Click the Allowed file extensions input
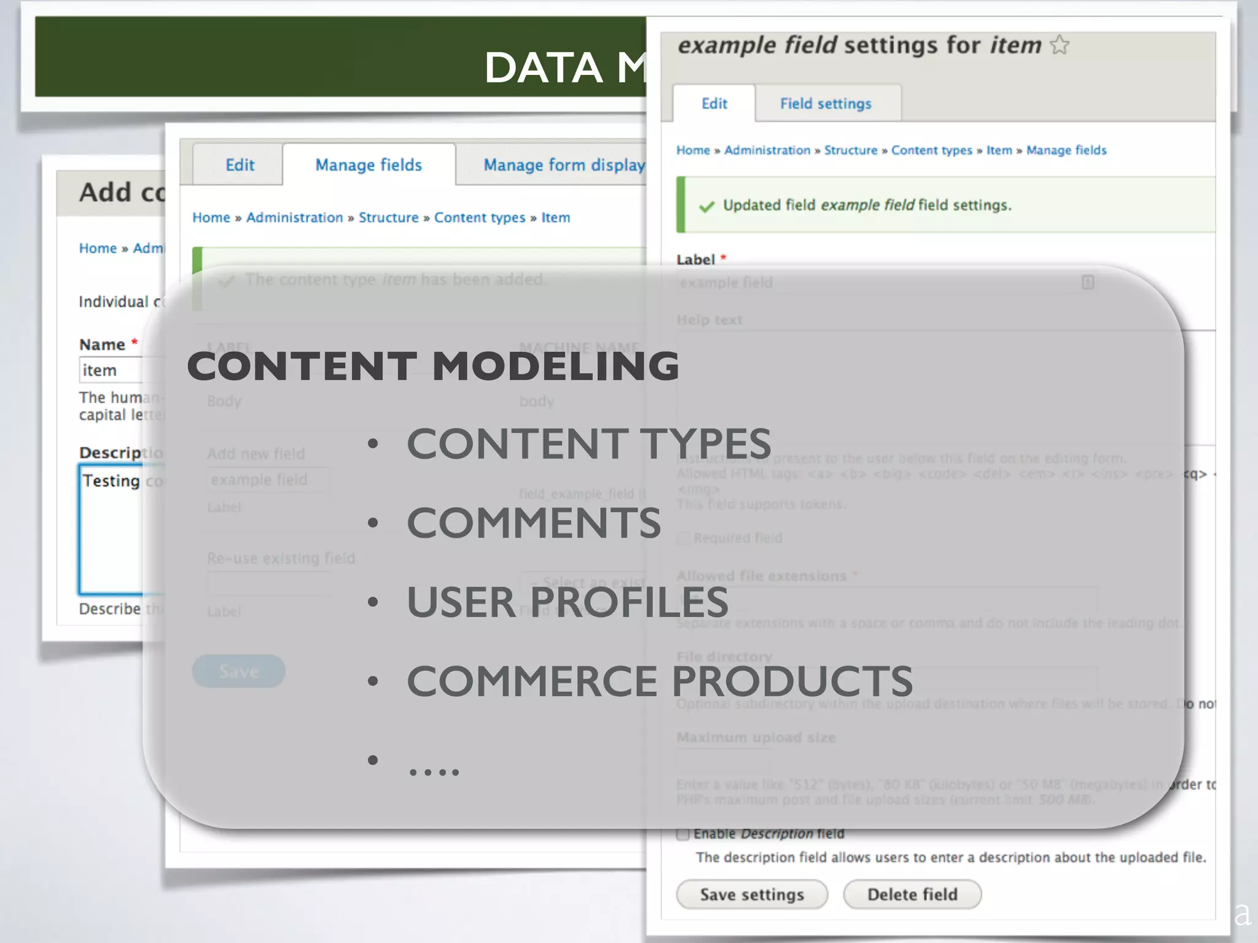This screenshot has height=943, width=1258. click(x=887, y=597)
